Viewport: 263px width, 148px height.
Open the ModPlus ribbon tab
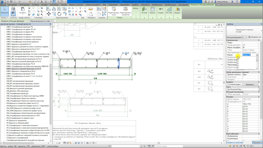coord(135,5)
